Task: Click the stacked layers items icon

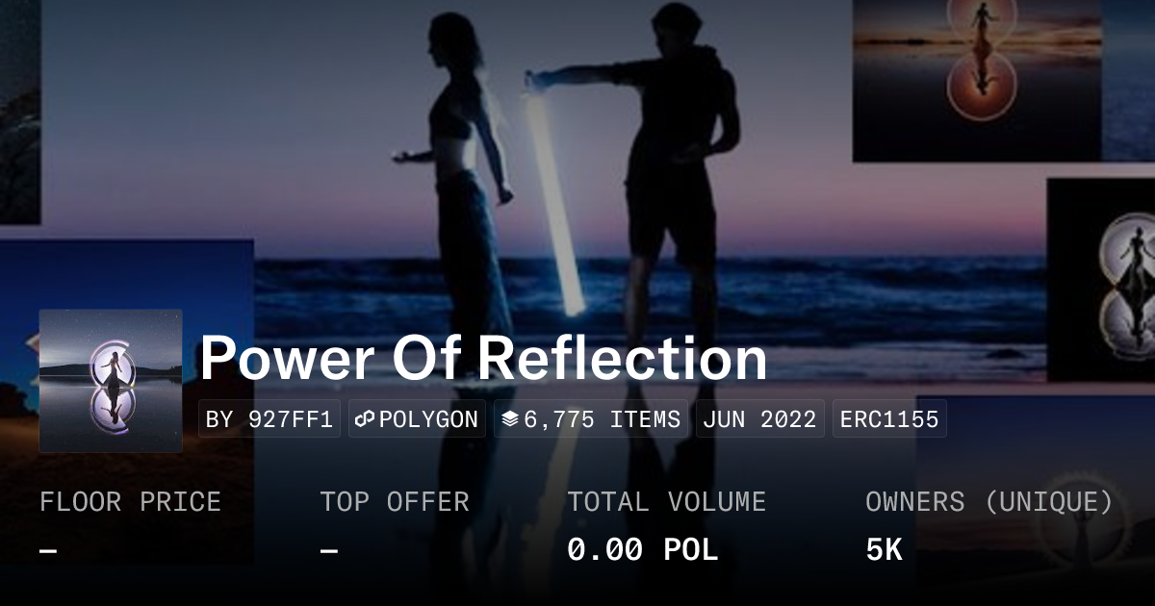Action: pyautogui.click(x=510, y=419)
